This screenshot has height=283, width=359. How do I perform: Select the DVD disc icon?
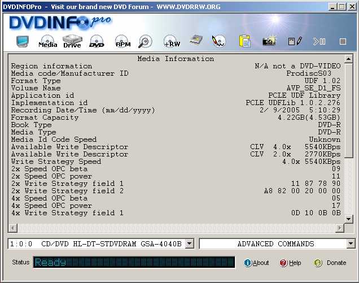pos(97,41)
